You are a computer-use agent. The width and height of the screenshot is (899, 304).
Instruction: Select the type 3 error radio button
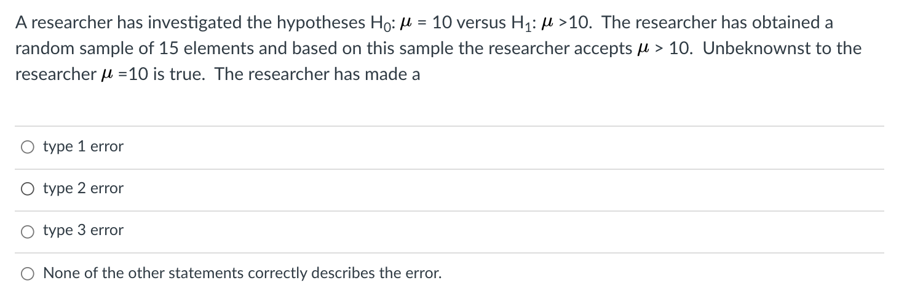pyautogui.click(x=28, y=231)
